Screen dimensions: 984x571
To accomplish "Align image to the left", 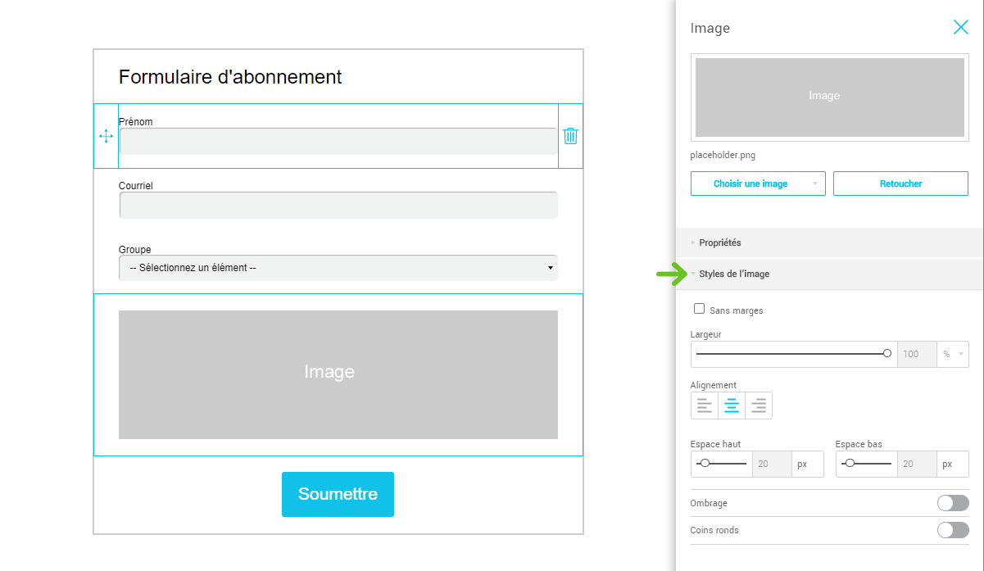I will [705, 406].
